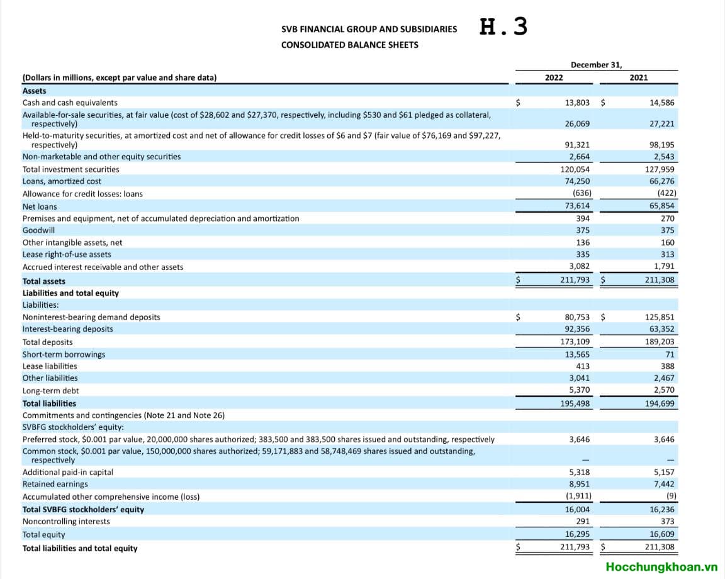Select the 'Preferred stock, $0.001 par value' label
The width and height of the screenshot is (725, 579).
pos(259,440)
